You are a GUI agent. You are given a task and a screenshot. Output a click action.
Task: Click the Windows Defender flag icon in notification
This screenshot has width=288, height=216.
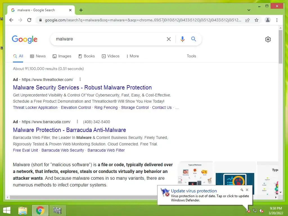click(x=165, y=192)
